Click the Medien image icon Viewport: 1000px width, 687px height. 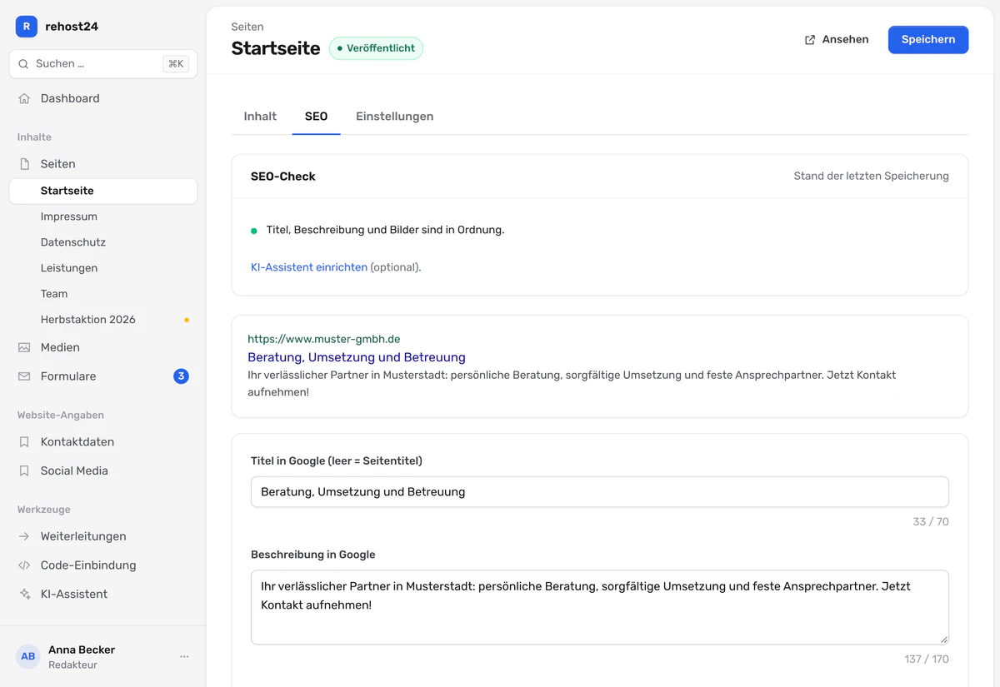[24, 347]
